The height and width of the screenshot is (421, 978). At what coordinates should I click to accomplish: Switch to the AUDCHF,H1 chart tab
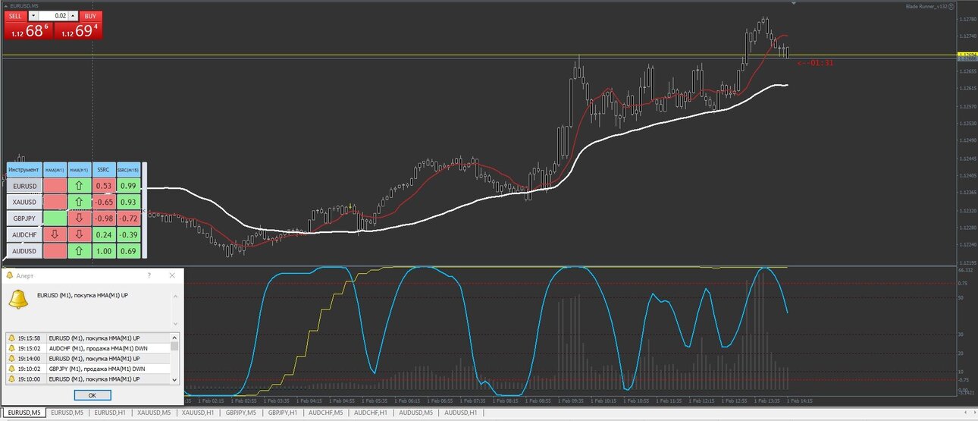371,413
